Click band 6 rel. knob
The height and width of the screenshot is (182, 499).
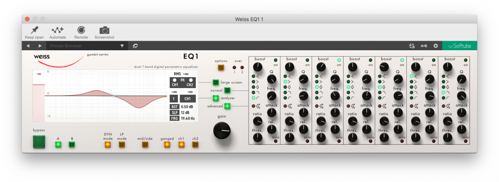pyautogui.click(x=430, y=129)
